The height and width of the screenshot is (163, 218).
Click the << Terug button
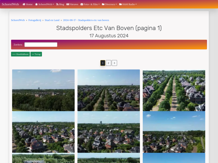pyautogui.click(x=36, y=54)
